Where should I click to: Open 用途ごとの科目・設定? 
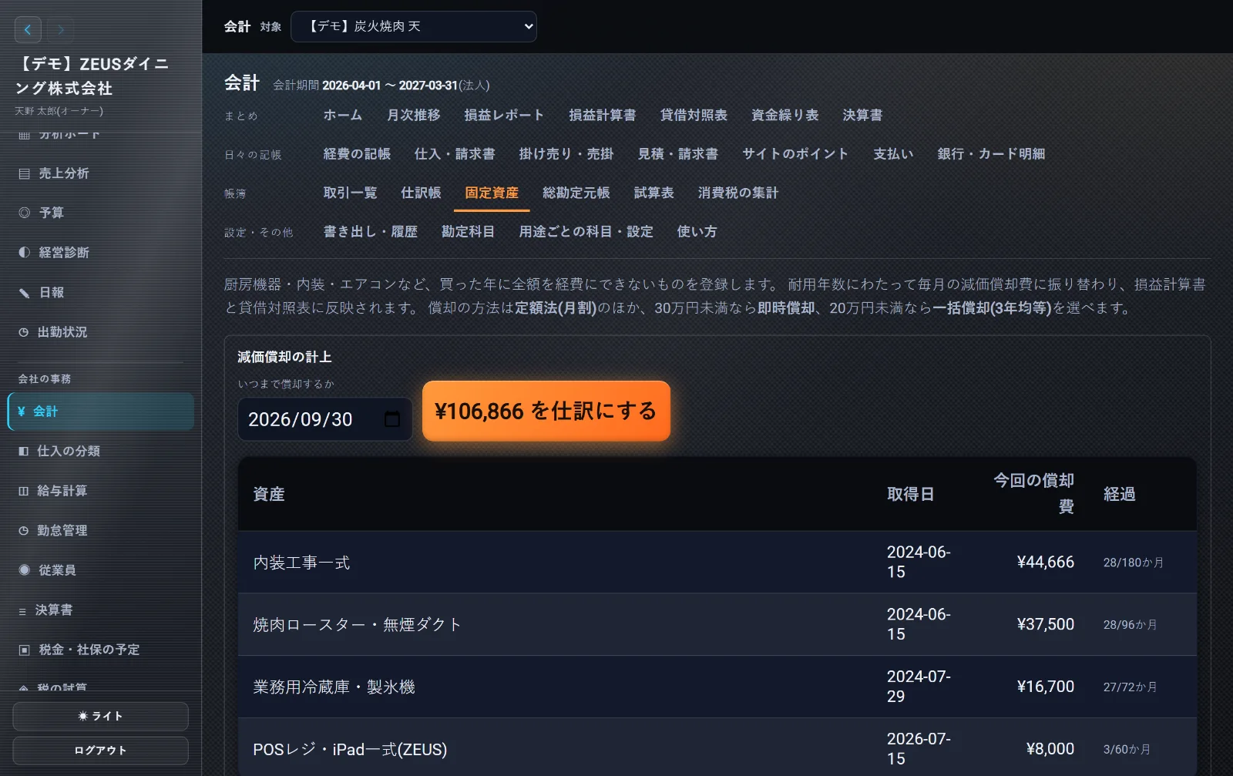click(x=586, y=232)
